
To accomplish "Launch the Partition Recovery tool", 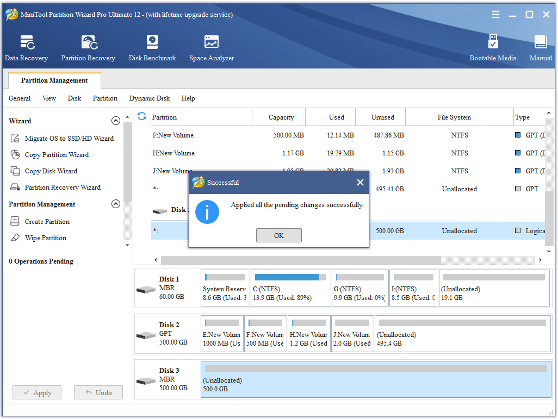I will point(88,47).
